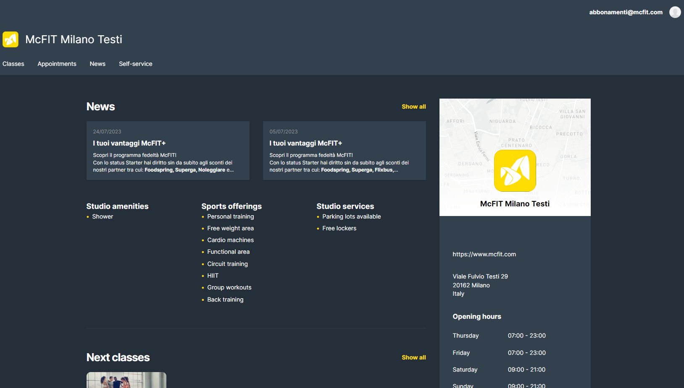Click the Viale Fulvio Testi 29 address line
The image size is (684, 388).
click(x=480, y=276)
